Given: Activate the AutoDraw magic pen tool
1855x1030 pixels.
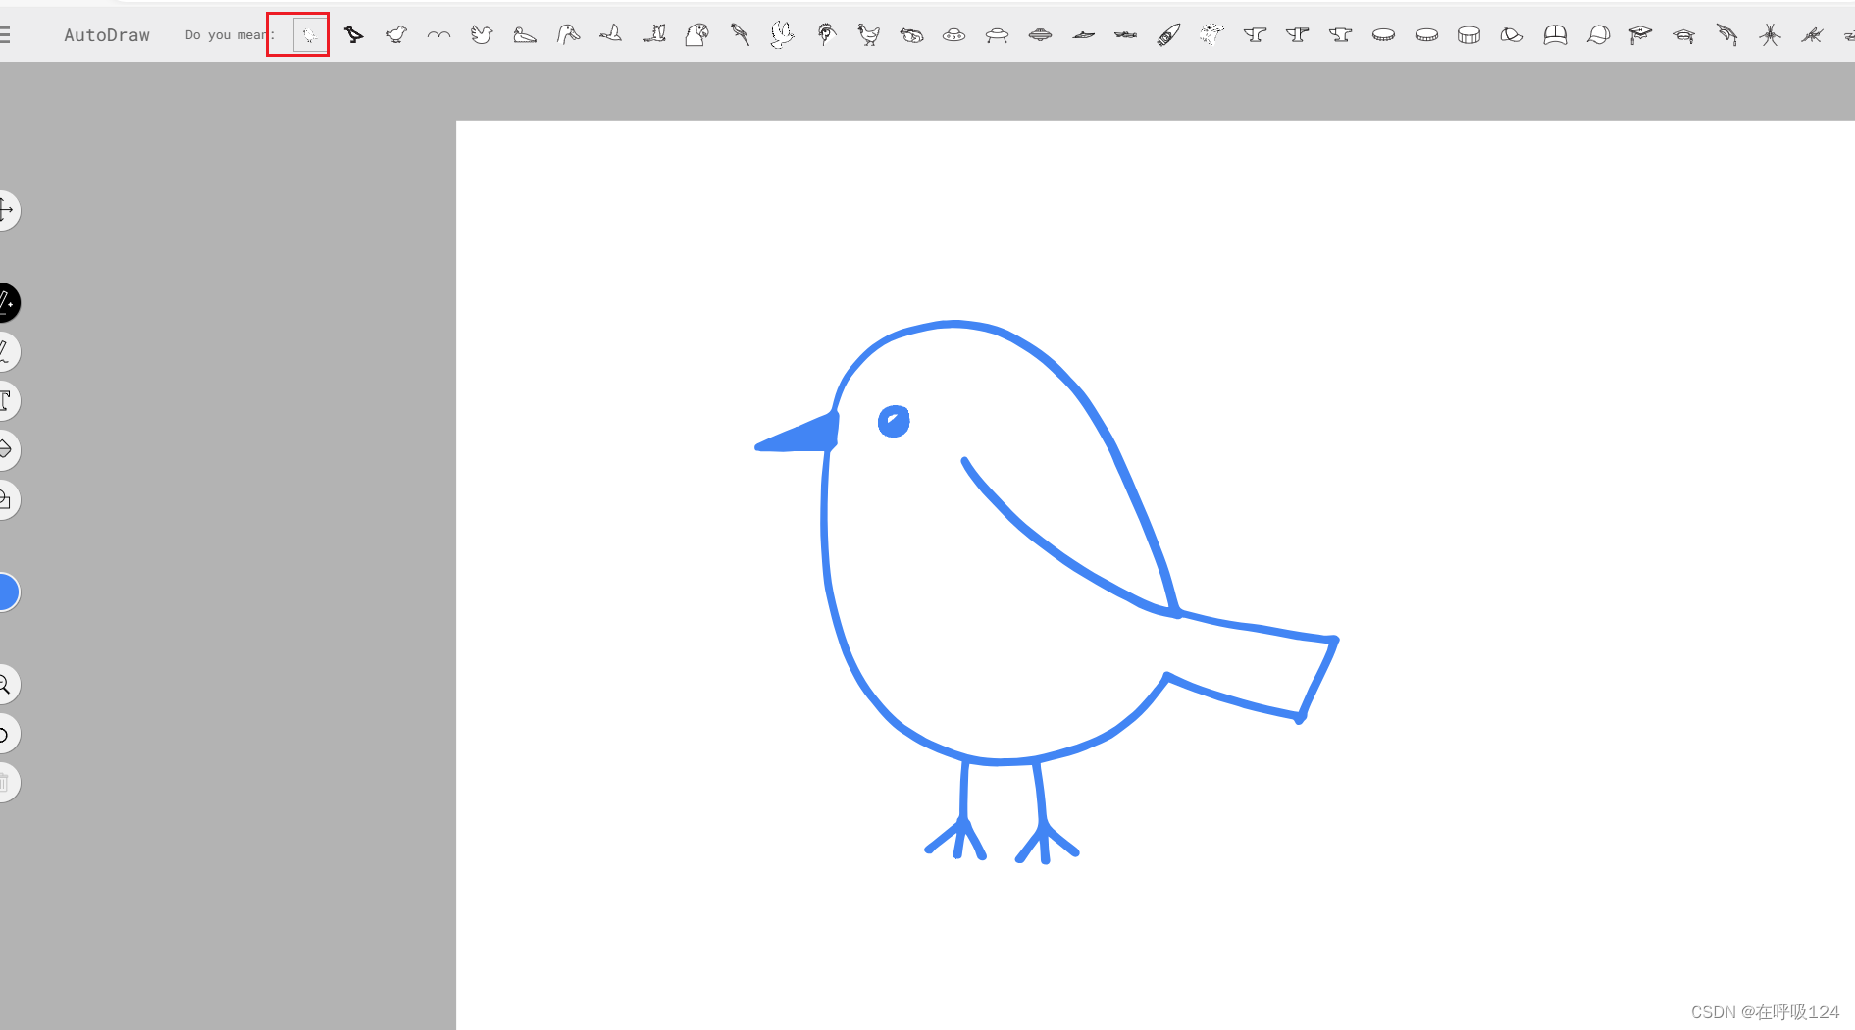Looking at the screenshot, I should [x=6, y=302].
